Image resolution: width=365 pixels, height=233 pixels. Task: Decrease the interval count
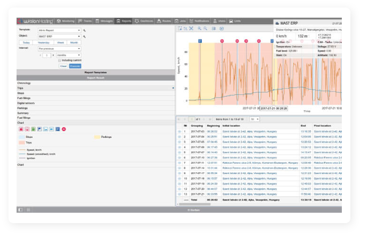click(x=41, y=55)
